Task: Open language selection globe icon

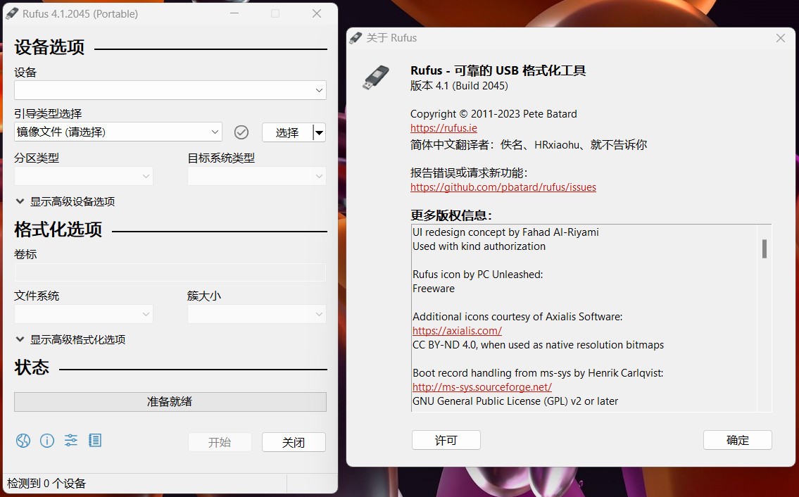Action: pyautogui.click(x=23, y=441)
